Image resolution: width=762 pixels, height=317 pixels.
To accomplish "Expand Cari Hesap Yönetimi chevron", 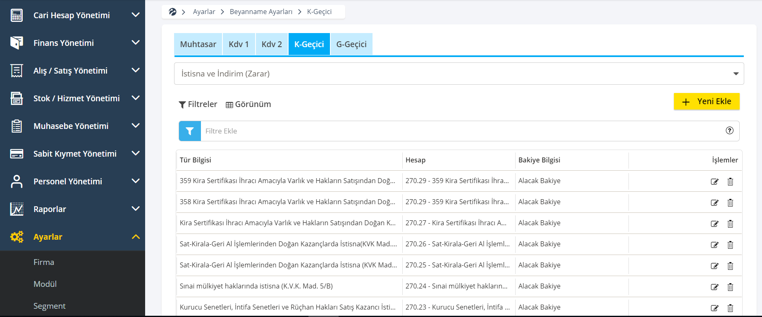I will click(136, 15).
